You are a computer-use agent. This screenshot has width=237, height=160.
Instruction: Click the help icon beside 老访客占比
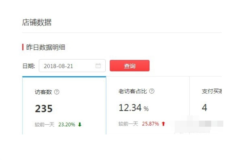(x=152, y=91)
